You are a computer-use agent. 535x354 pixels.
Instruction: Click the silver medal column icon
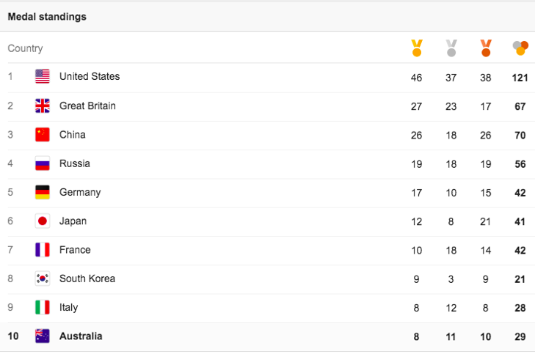coord(451,48)
